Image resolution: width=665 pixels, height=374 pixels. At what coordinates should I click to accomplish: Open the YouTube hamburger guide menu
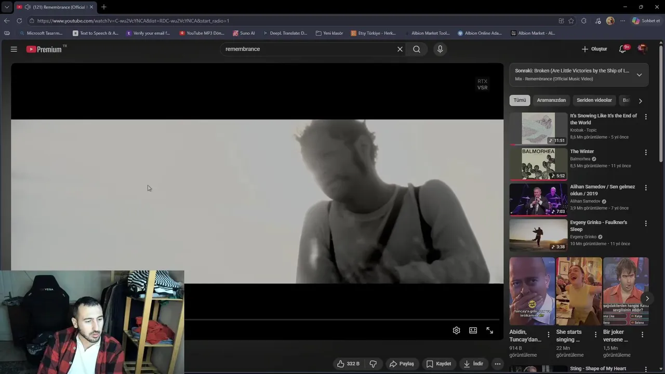(x=14, y=49)
